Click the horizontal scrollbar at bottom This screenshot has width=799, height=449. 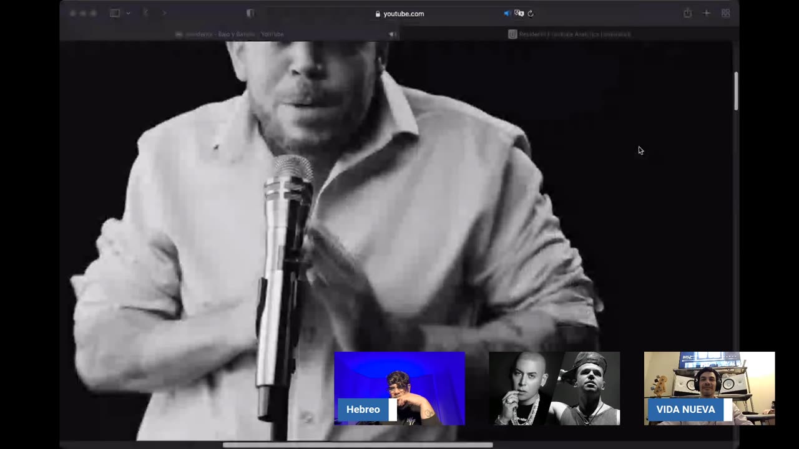tap(358, 445)
